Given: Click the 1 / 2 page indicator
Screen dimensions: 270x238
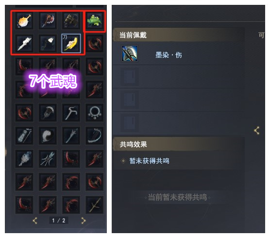Looking at the screenshot, I should click(59, 221).
